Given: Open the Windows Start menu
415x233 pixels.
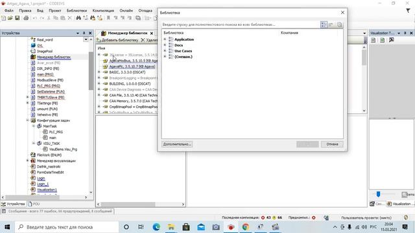Looking at the screenshot, I should click(7, 227).
